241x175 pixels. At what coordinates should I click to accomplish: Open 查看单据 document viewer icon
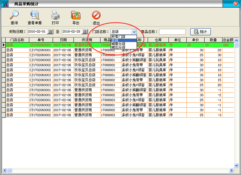[35, 15]
